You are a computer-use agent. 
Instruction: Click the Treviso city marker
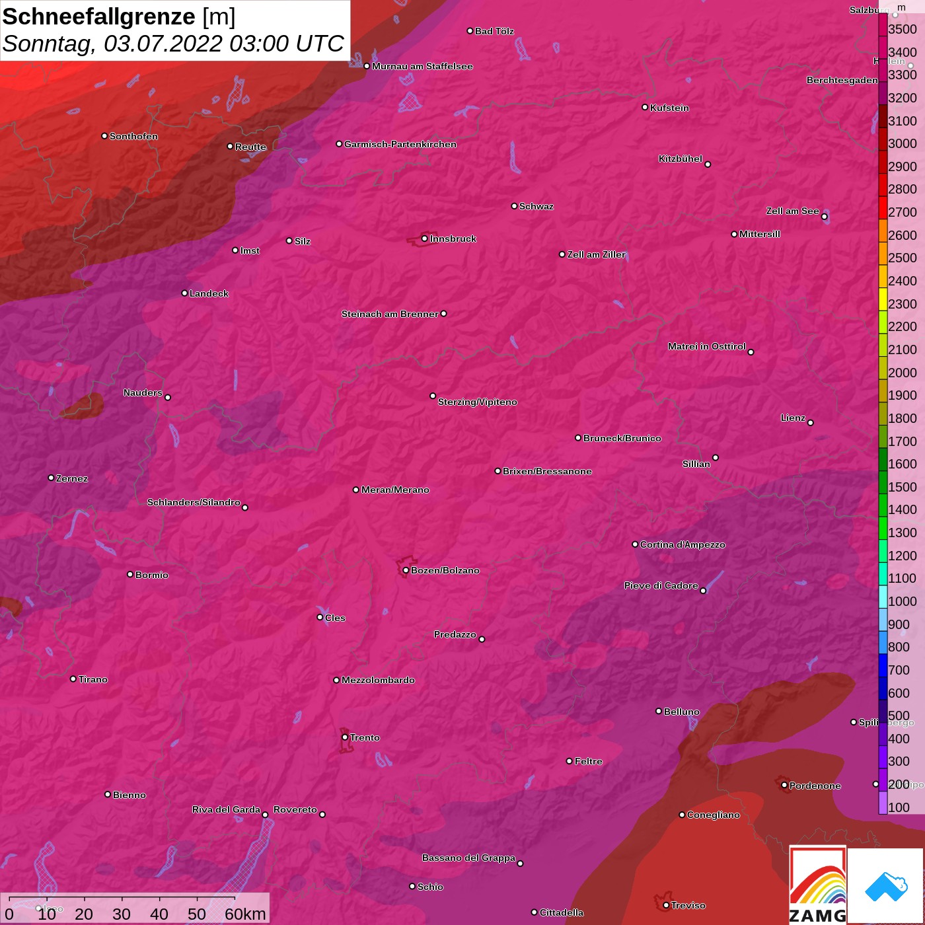coord(666,905)
